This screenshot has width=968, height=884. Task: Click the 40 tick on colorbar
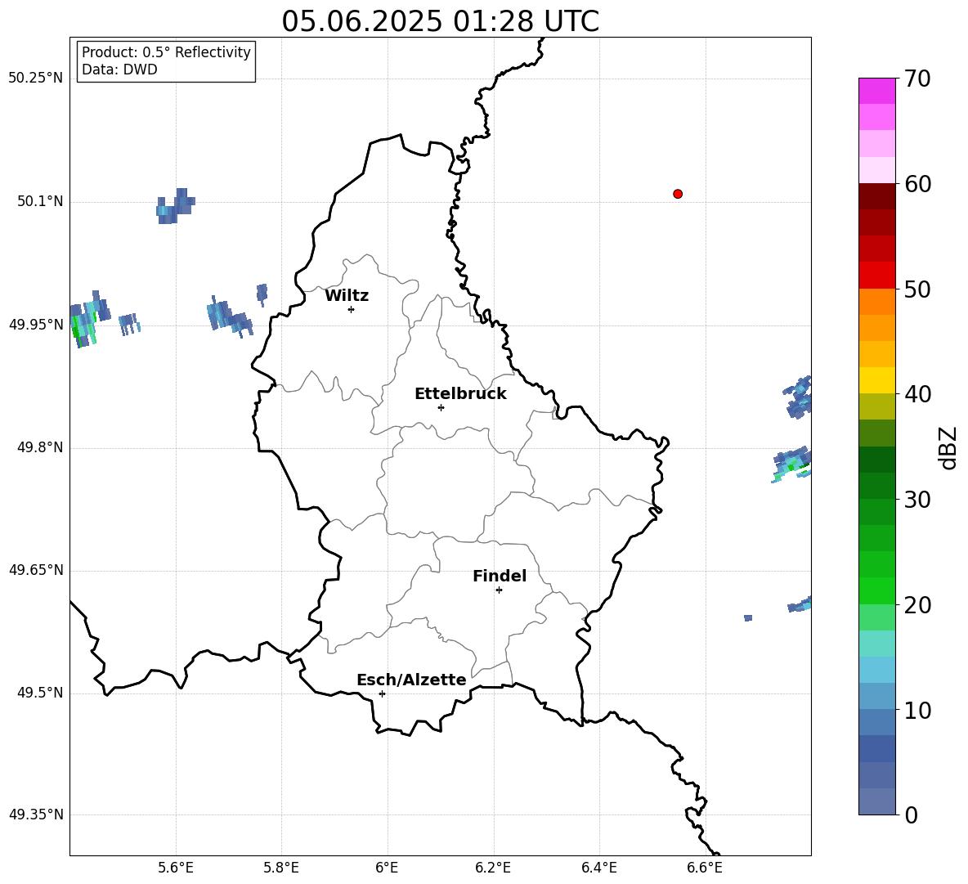click(x=917, y=394)
